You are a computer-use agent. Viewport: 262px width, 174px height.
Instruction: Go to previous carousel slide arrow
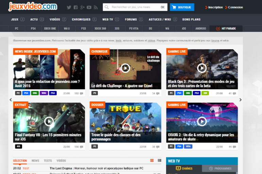point(11,100)
